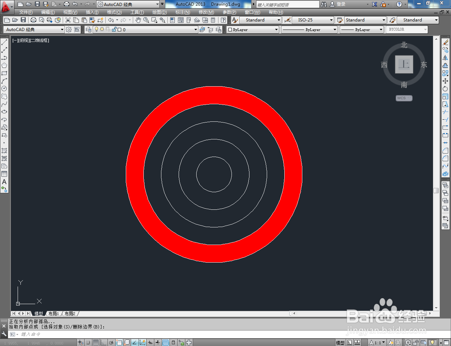
Task: Toggle Snap Mode in status bar
Action: pyautogui.click(x=88, y=342)
